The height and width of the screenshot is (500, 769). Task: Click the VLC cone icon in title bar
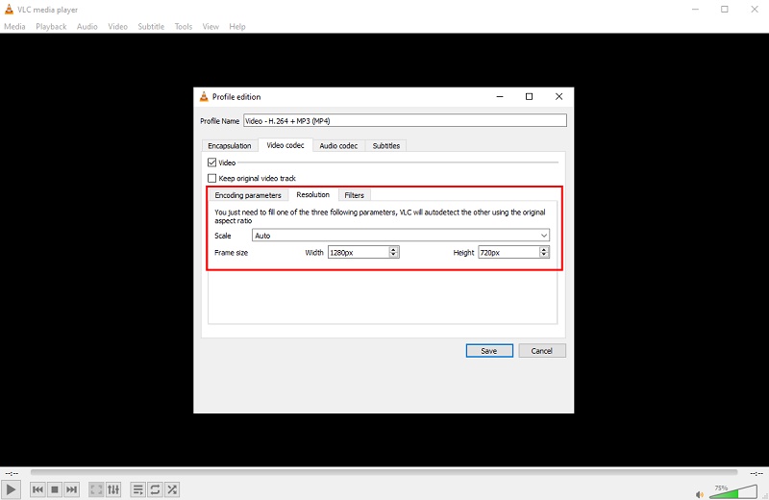pos(9,9)
